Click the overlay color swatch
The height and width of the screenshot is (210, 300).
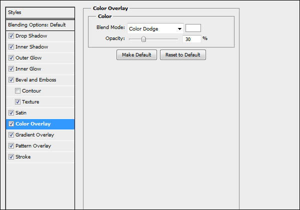point(193,28)
